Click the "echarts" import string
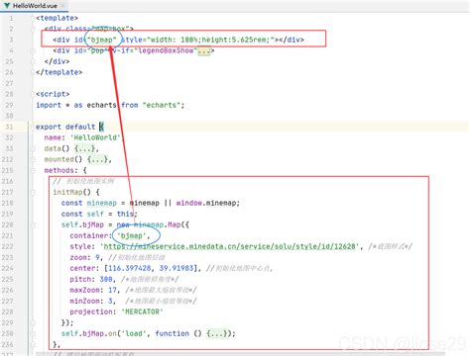Viewport: 470px width, 356px height. point(162,105)
